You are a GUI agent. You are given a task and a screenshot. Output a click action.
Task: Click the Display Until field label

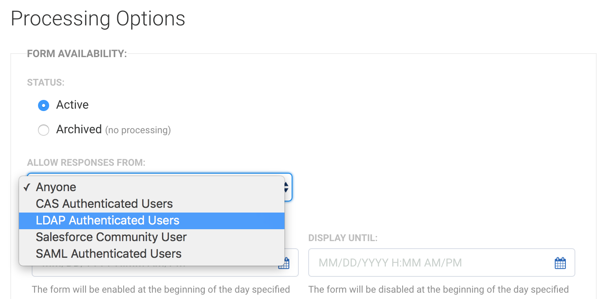pyautogui.click(x=343, y=238)
